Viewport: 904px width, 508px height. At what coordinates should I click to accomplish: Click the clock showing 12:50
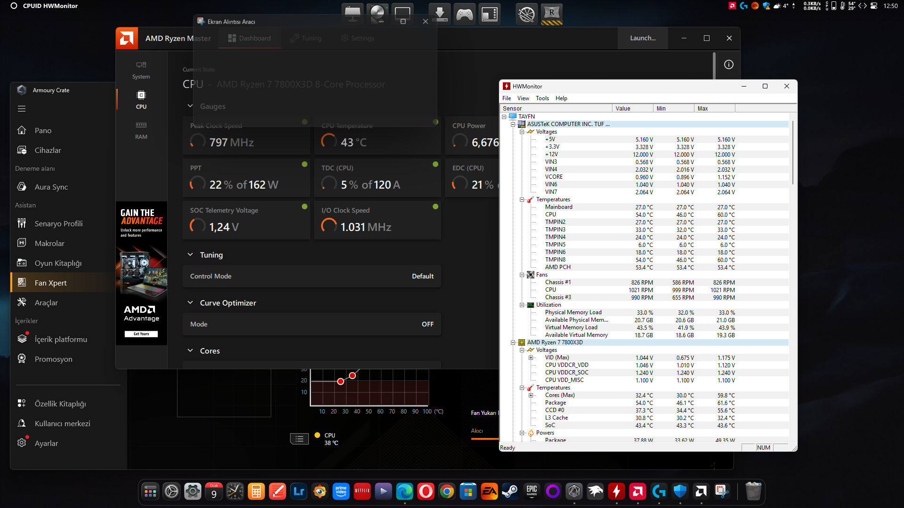890,6
